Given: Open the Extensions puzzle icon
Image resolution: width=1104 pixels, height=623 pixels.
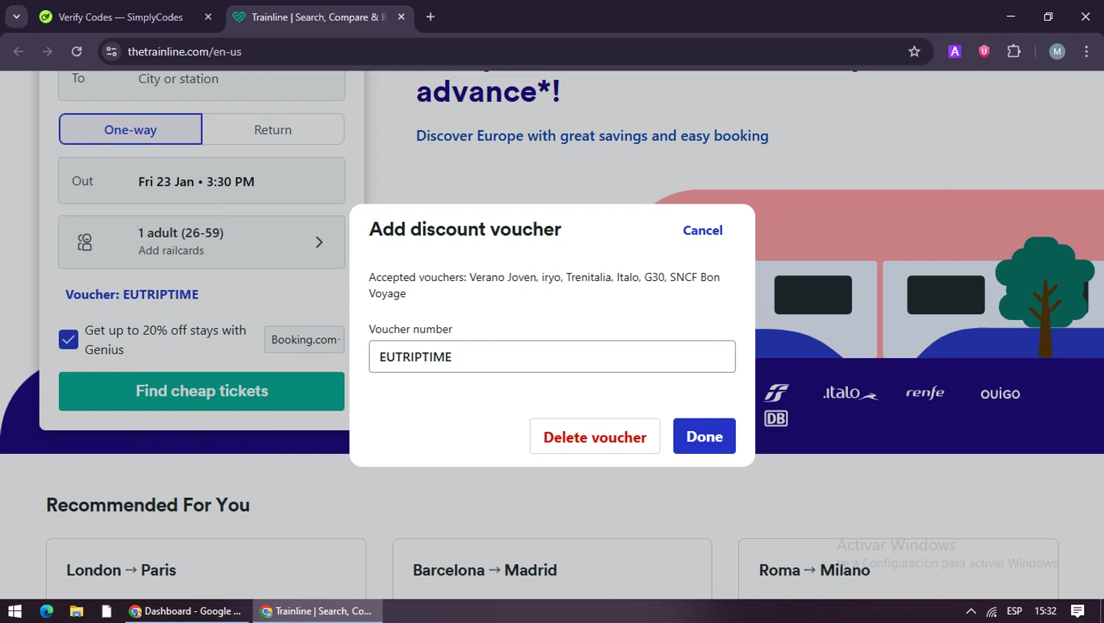Looking at the screenshot, I should tap(1013, 51).
